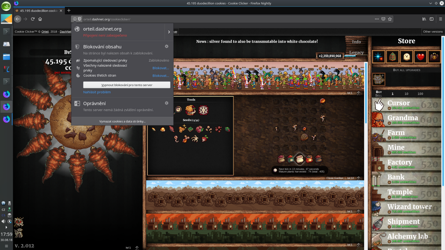Click the Nahlásit problém link
The width and height of the screenshot is (445, 250).
point(97,92)
